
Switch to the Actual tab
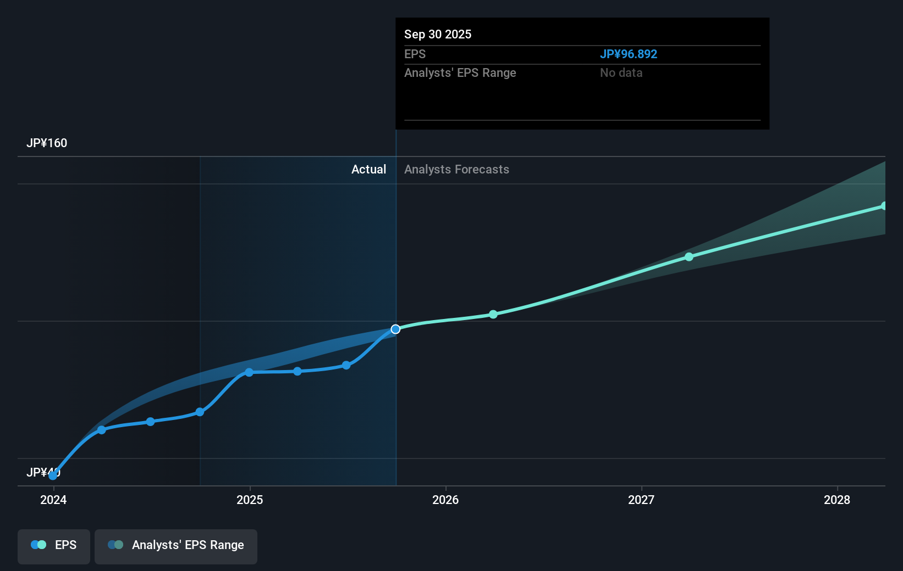click(x=368, y=169)
